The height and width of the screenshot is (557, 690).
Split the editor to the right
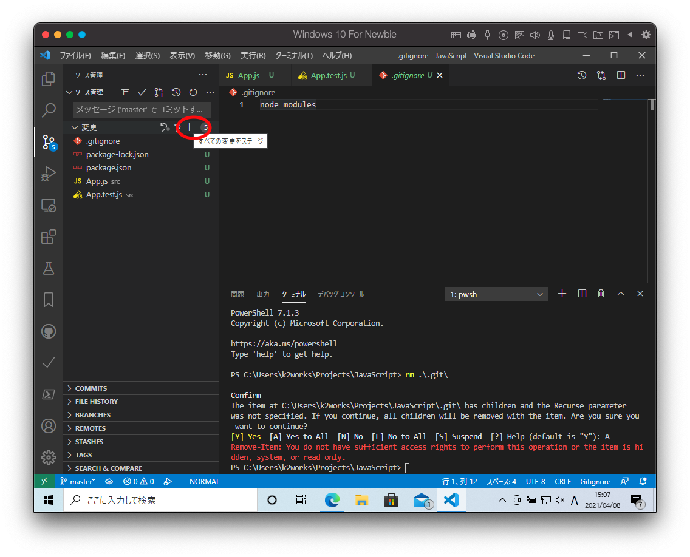621,75
